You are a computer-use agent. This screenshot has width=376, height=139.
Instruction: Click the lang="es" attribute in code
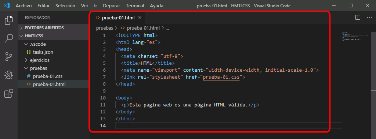click(x=145, y=42)
